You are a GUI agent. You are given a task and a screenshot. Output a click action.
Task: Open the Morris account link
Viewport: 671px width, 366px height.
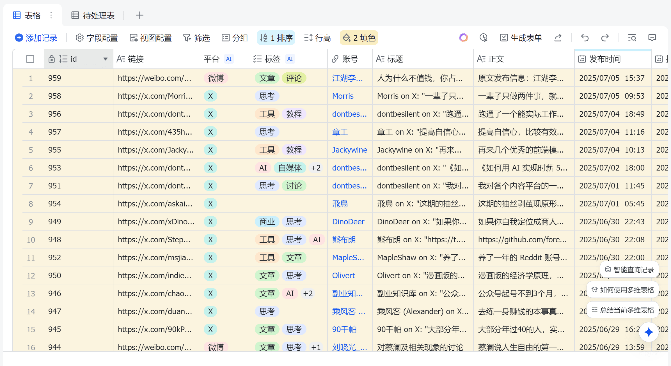pyautogui.click(x=343, y=96)
